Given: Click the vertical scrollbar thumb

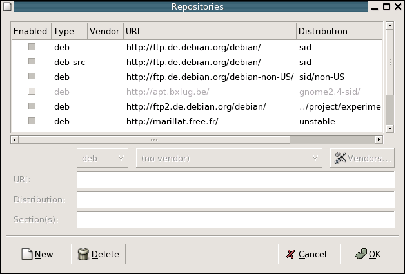Looking at the screenshot, I should [390, 62].
